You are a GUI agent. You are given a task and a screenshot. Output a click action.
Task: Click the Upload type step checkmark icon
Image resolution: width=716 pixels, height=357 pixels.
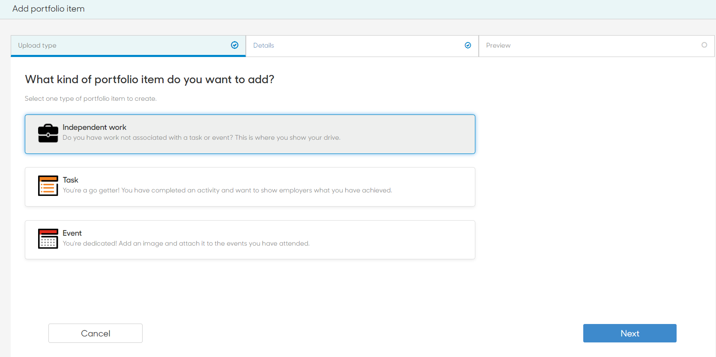(235, 45)
